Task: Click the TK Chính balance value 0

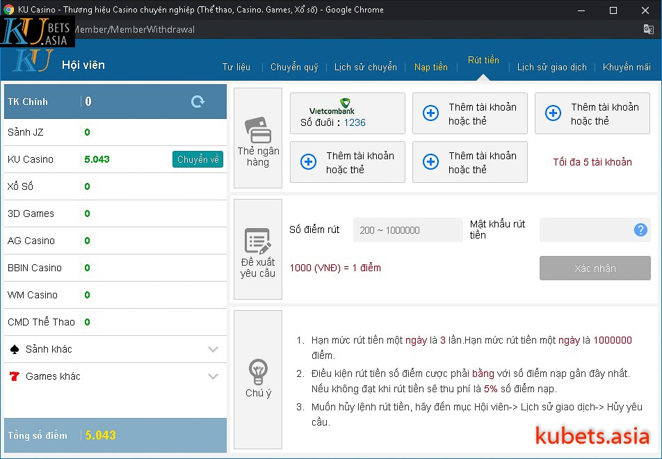Action: (x=88, y=102)
